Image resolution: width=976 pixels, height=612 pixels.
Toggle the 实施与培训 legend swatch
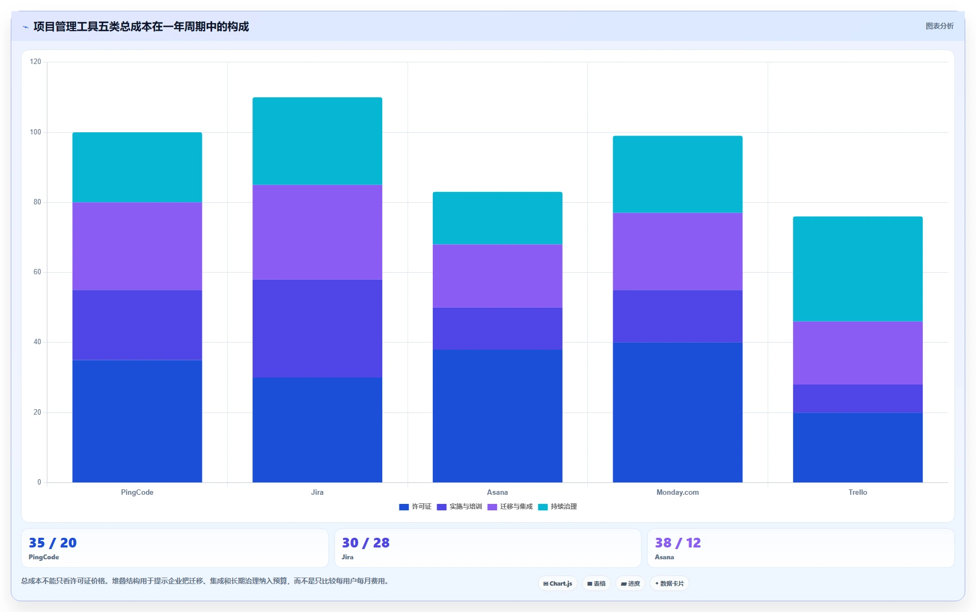pyautogui.click(x=441, y=507)
